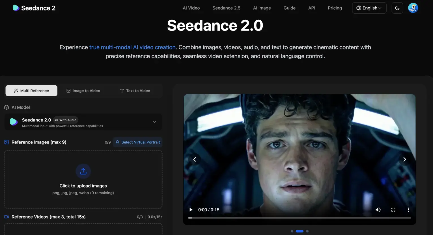Click the 'AI Model' section label
433x235 pixels.
coord(21,107)
